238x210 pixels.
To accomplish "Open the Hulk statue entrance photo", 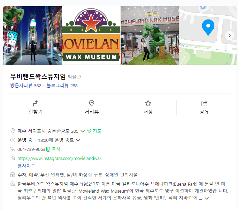I will pos(149,35).
